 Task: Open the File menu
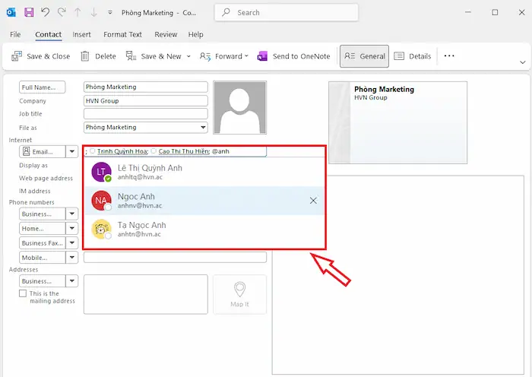[x=15, y=34]
